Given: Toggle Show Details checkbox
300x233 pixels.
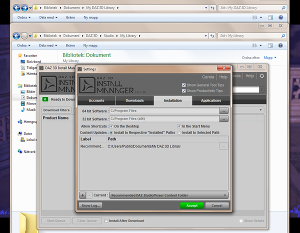Looking at the screenshot, I should click(x=241, y=221).
